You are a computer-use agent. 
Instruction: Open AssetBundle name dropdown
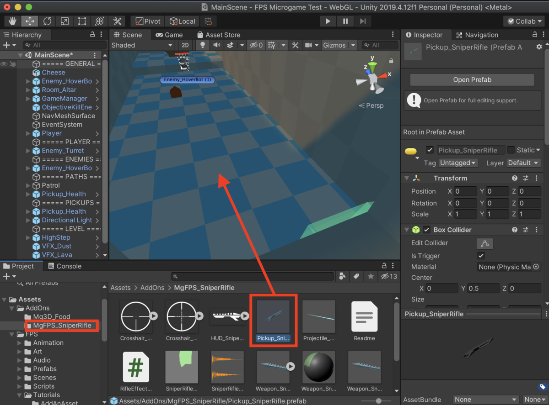tap(486, 400)
